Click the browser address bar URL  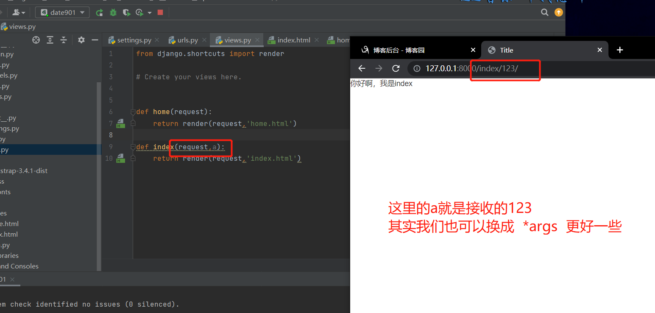point(471,68)
